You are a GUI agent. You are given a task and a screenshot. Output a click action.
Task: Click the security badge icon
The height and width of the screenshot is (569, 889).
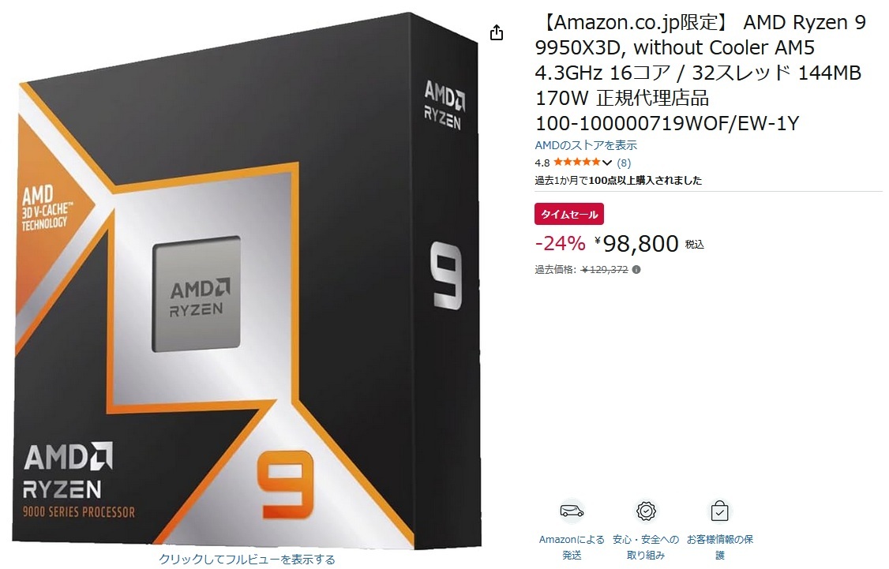[646, 511]
